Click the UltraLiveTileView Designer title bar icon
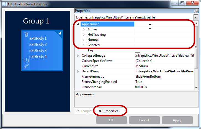201x129 pixels. [x=5, y=4]
